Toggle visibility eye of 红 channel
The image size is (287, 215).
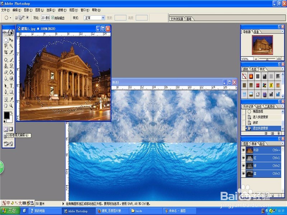(x=244, y=158)
